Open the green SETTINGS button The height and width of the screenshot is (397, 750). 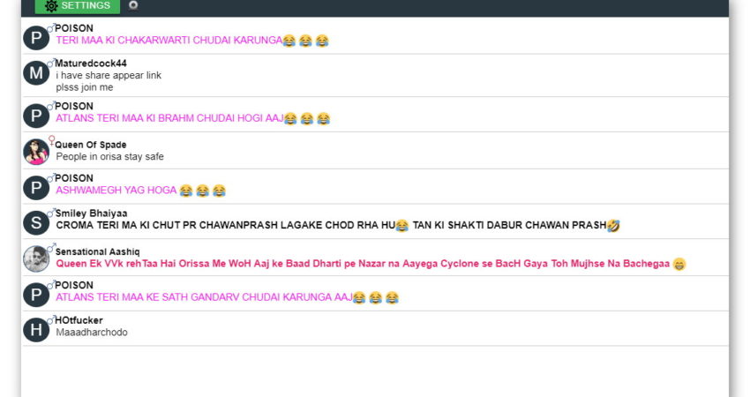coord(78,6)
